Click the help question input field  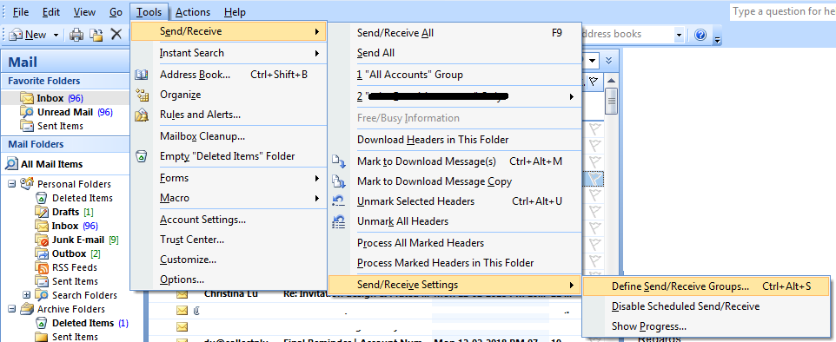[x=783, y=11]
